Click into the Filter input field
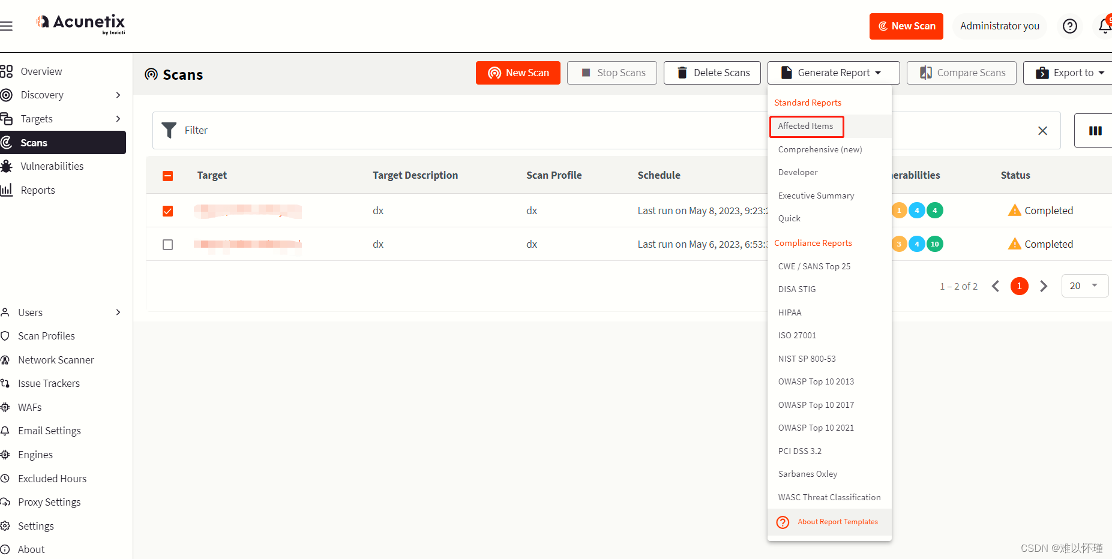Screen dimensions: 1112x559 click(x=606, y=130)
